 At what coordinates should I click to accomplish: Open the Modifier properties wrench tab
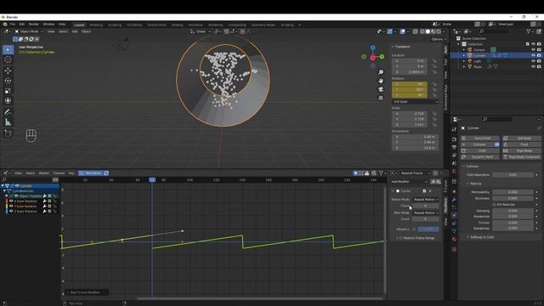click(454, 200)
